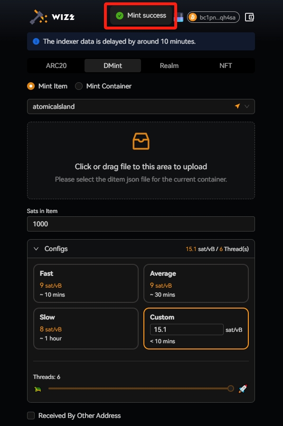Open the wallet icon at top right
The width and height of the screenshot is (283, 426).
[249, 18]
